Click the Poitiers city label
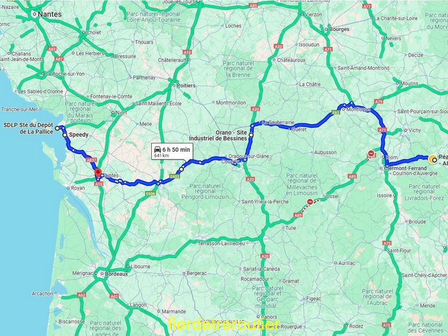The height and width of the screenshot is (336, 448). (x=186, y=86)
